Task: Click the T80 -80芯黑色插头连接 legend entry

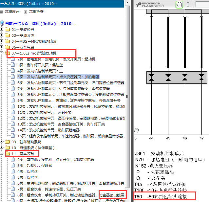Action: click(x=161, y=196)
